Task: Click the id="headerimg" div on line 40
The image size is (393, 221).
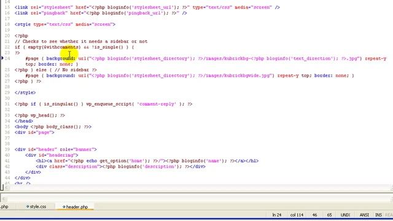Action: click(52, 155)
